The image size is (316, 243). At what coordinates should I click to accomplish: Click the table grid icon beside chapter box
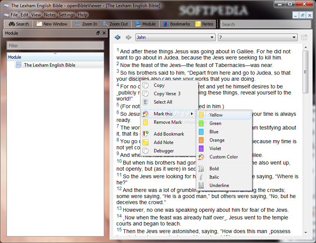(x=304, y=37)
